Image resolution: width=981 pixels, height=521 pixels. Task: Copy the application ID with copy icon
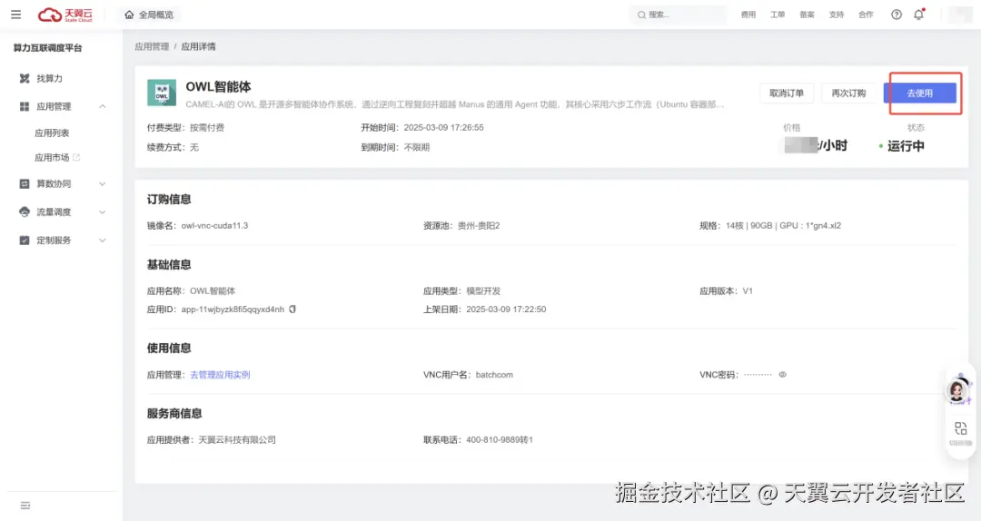coord(292,309)
